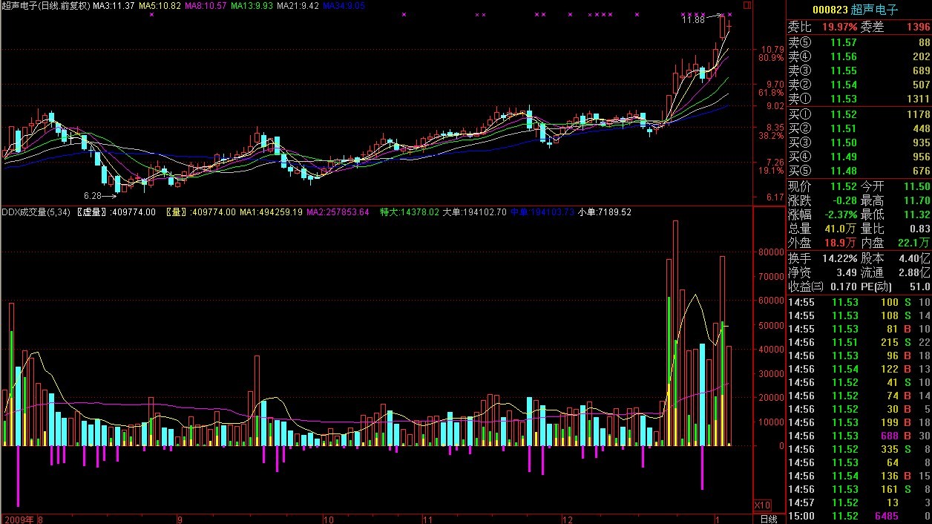Select the 15:00 tick row with 6485
932x524 pixels.
[x=859, y=517]
